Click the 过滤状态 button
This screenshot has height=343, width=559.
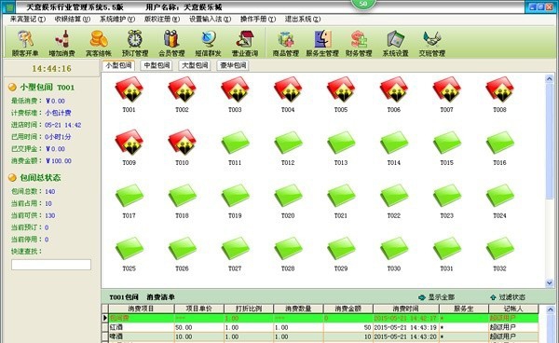tap(508, 297)
